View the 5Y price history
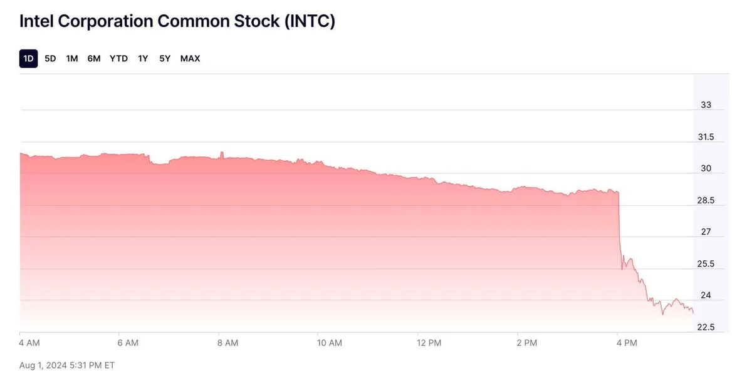Screen dimensions: 752x371 click(165, 59)
